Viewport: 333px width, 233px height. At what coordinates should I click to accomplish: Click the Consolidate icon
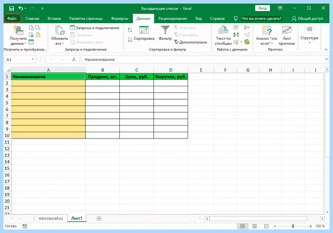pos(247,28)
